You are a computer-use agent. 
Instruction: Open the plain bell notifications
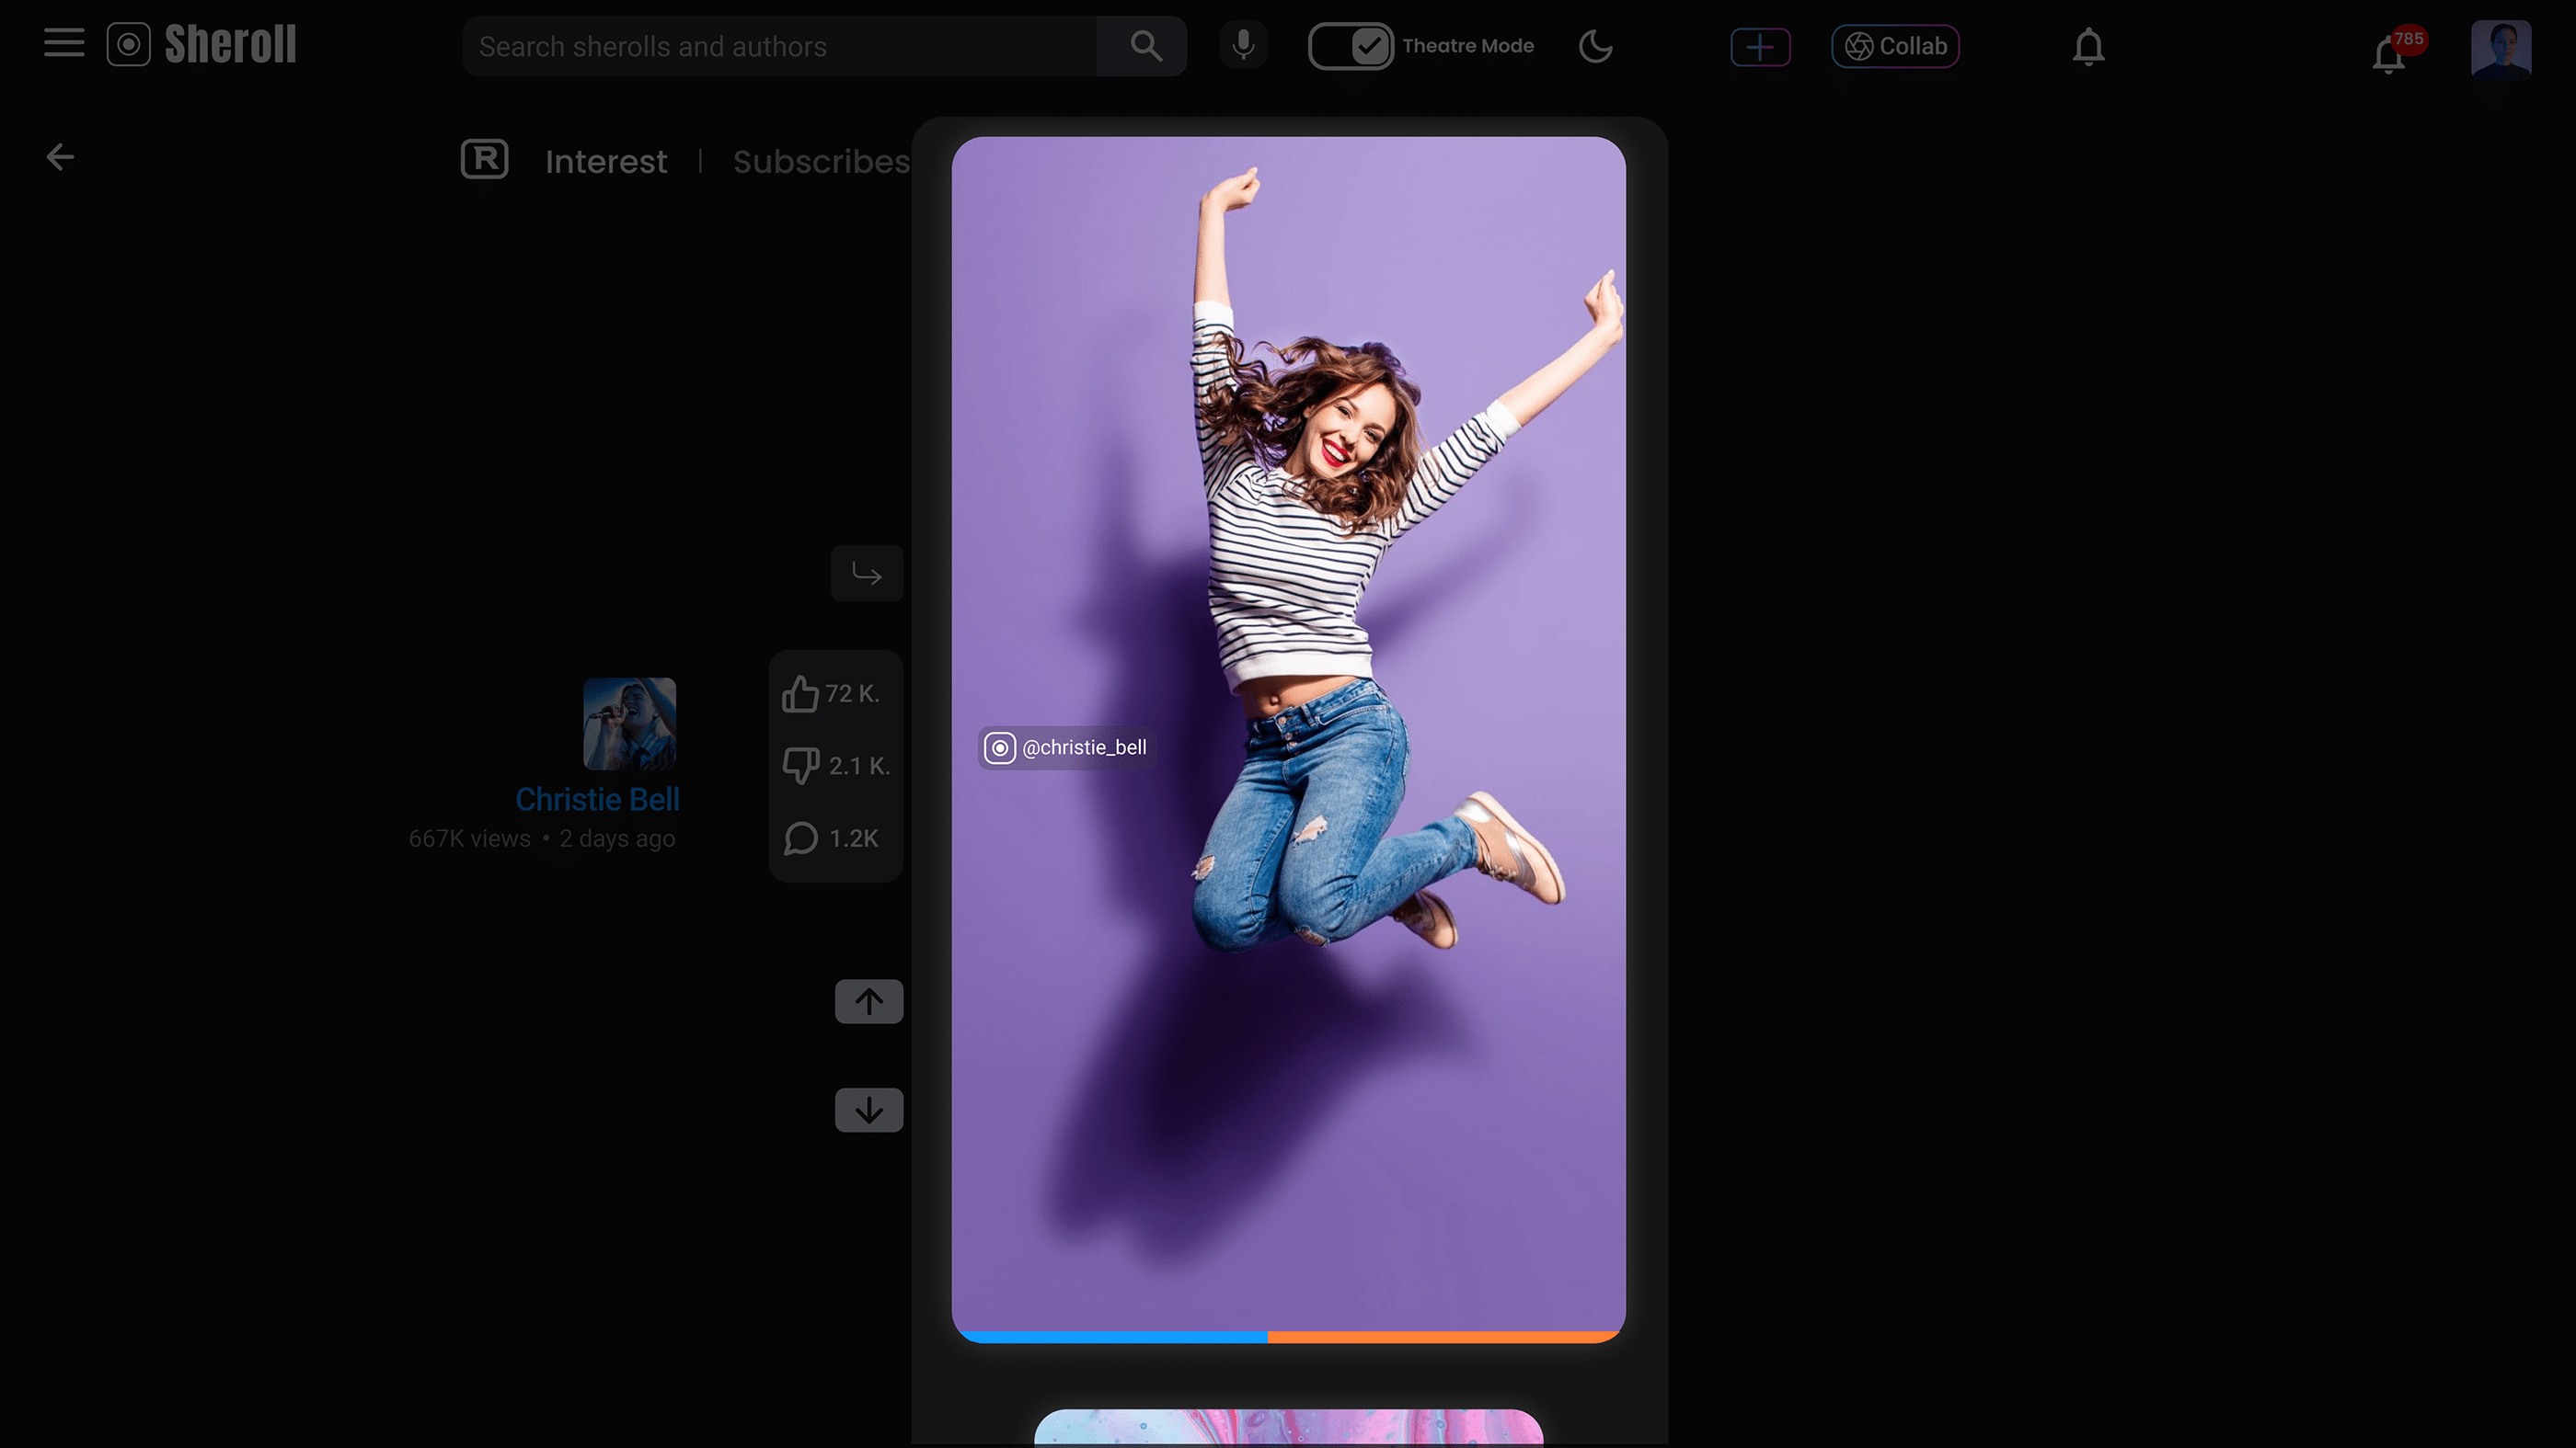point(2088,47)
